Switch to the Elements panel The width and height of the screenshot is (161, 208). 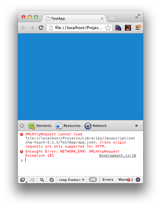pos(40,126)
